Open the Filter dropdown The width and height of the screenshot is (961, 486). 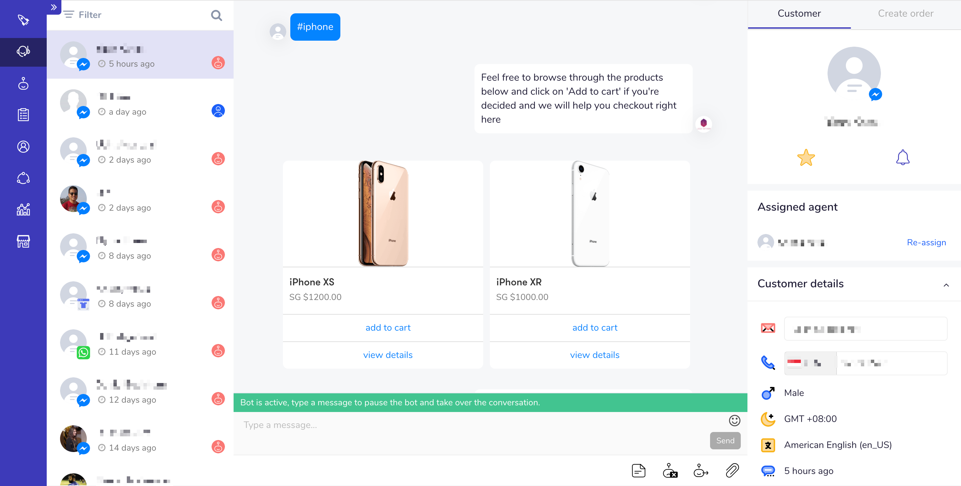pos(83,15)
